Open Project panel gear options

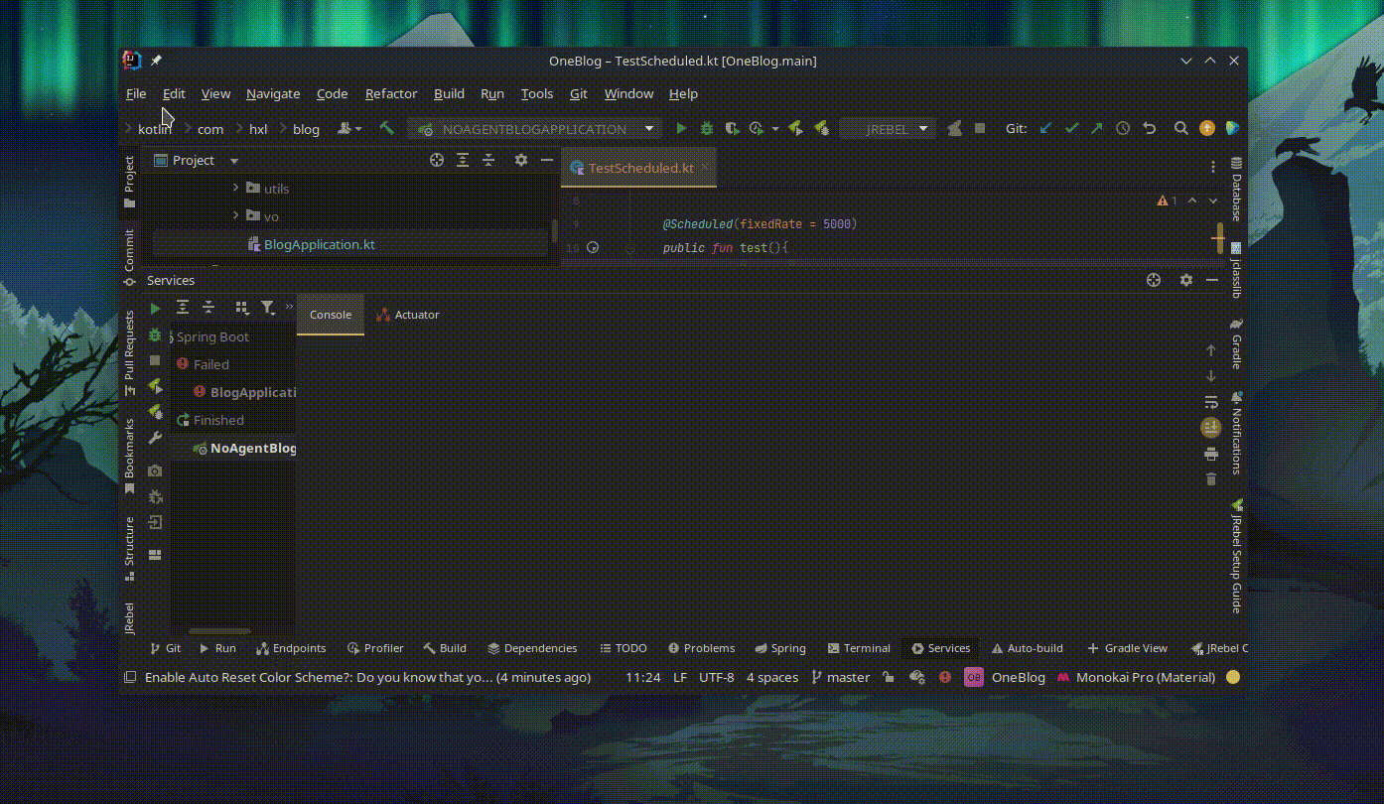[521, 160]
